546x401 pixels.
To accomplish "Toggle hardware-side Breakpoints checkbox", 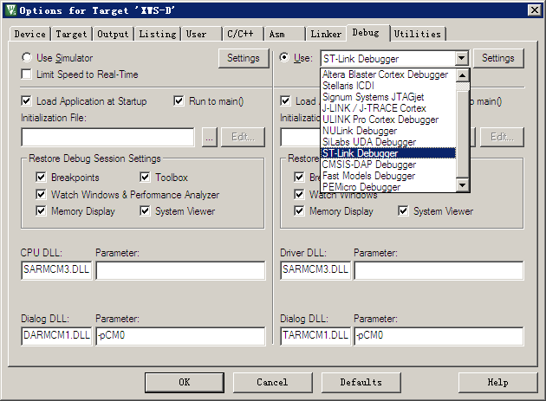I will tap(299, 178).
